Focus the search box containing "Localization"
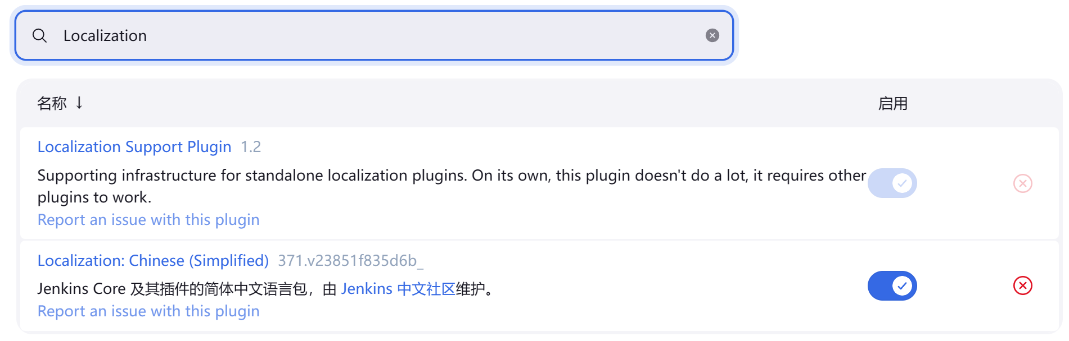Screen dimensions: 1069x341 click(371, 36)
